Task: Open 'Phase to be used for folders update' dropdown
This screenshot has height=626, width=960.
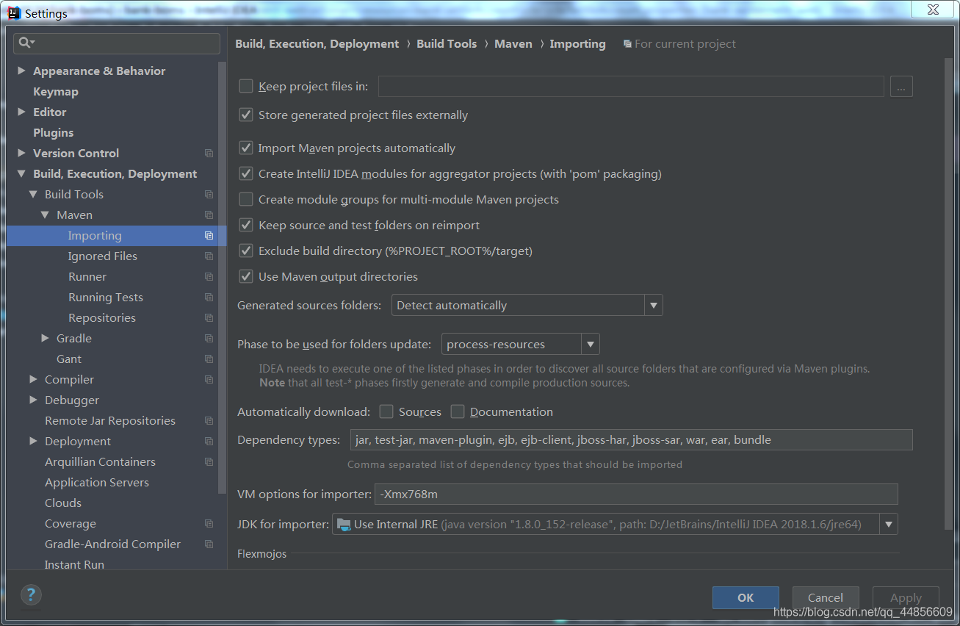Action: 521,344
